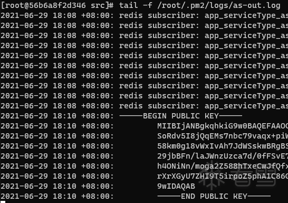
Task: Click the key line starting with MIIBIjANBgkqhkiG9w0
Action: click(223, 126)
